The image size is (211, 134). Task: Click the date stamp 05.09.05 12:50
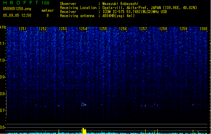[x=17, y=15]
